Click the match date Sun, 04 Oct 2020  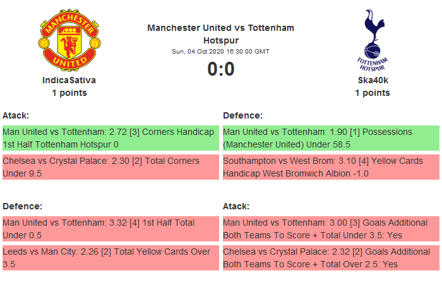pos(220,51)
